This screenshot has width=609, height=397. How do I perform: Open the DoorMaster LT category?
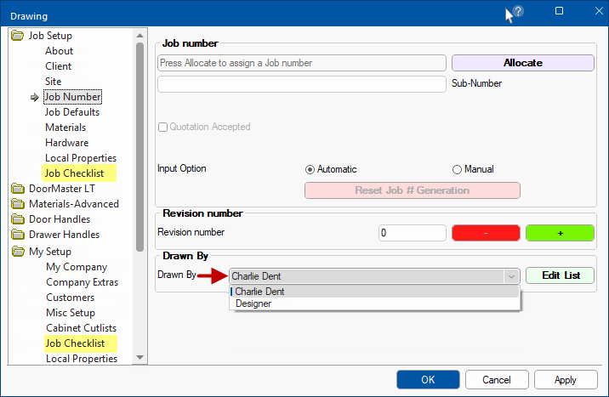[62, 189]
